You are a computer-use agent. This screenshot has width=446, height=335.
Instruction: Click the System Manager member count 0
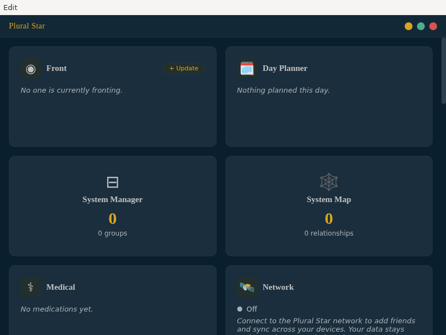[113, 219]
